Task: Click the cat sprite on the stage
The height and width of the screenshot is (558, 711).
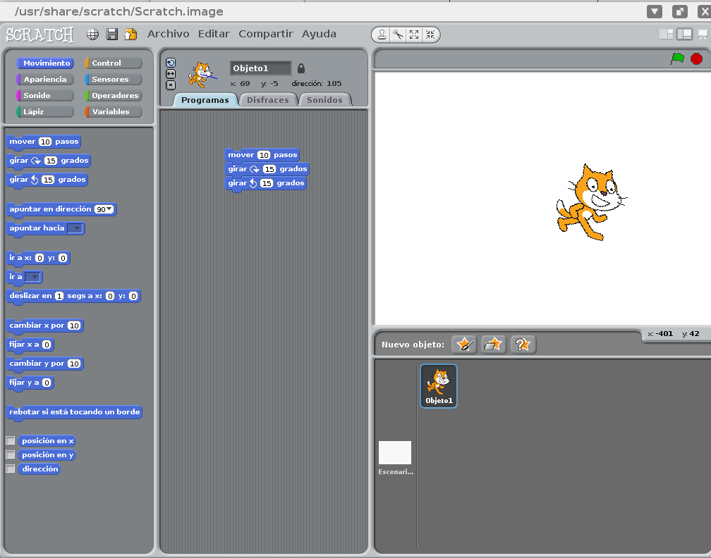Action: coord(591,202)
